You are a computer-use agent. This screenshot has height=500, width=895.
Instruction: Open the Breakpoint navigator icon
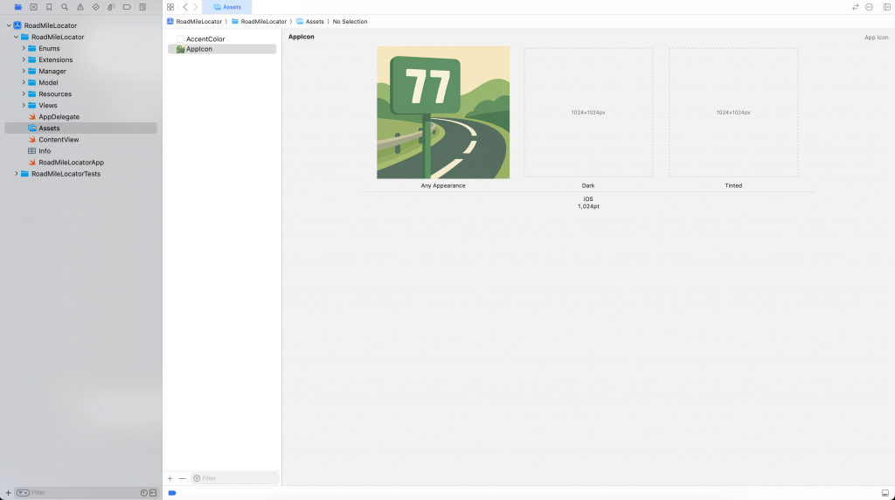click(127, 7)
